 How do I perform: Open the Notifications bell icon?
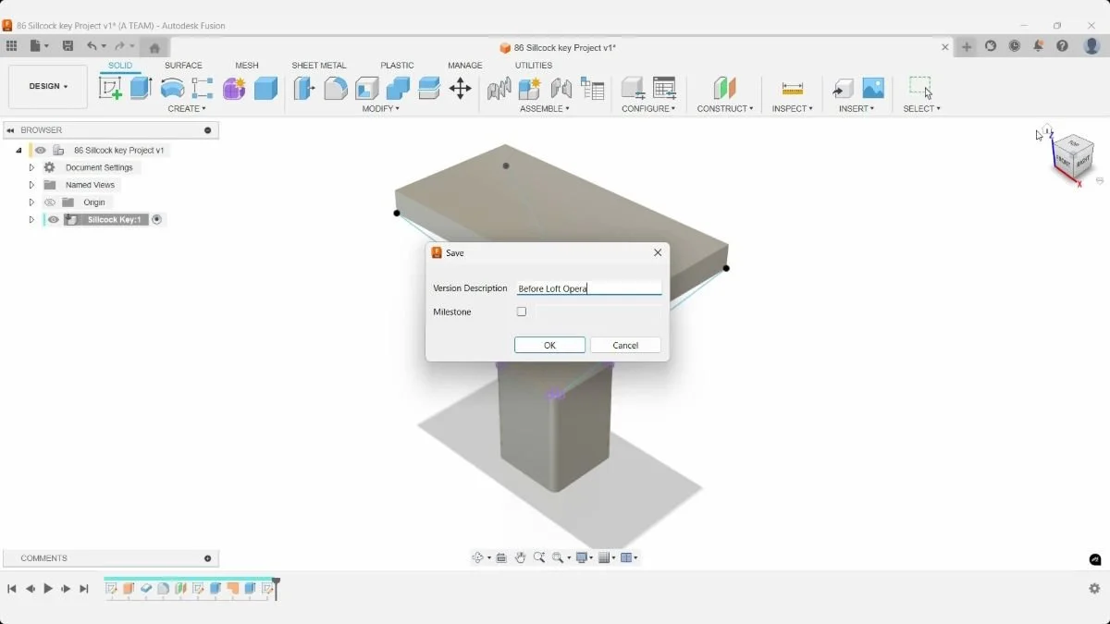1038,46
